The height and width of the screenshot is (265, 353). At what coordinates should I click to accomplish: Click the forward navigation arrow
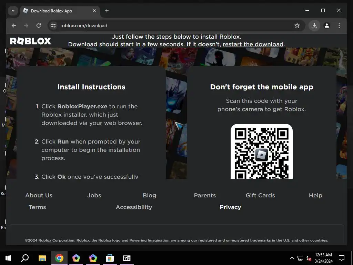click(26, 26)
